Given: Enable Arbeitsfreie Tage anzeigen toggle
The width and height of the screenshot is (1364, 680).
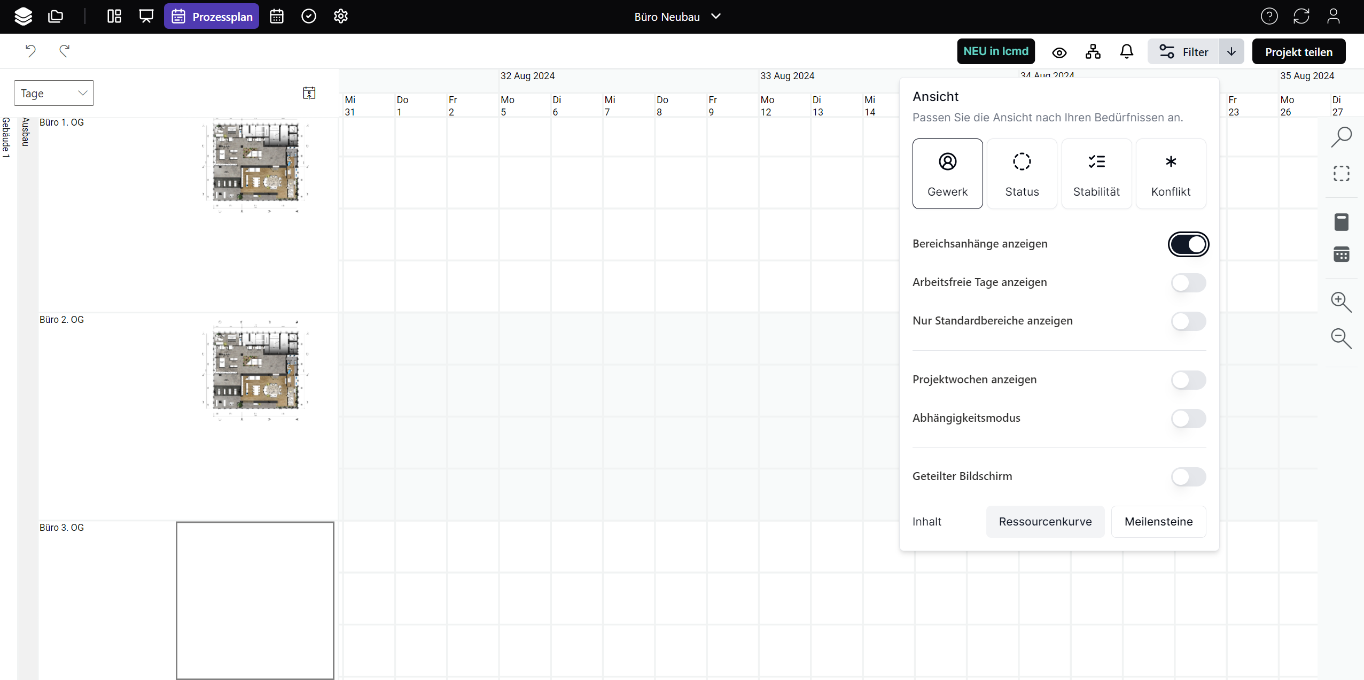Looking at the screenshot, I should tap(1188, 283).
